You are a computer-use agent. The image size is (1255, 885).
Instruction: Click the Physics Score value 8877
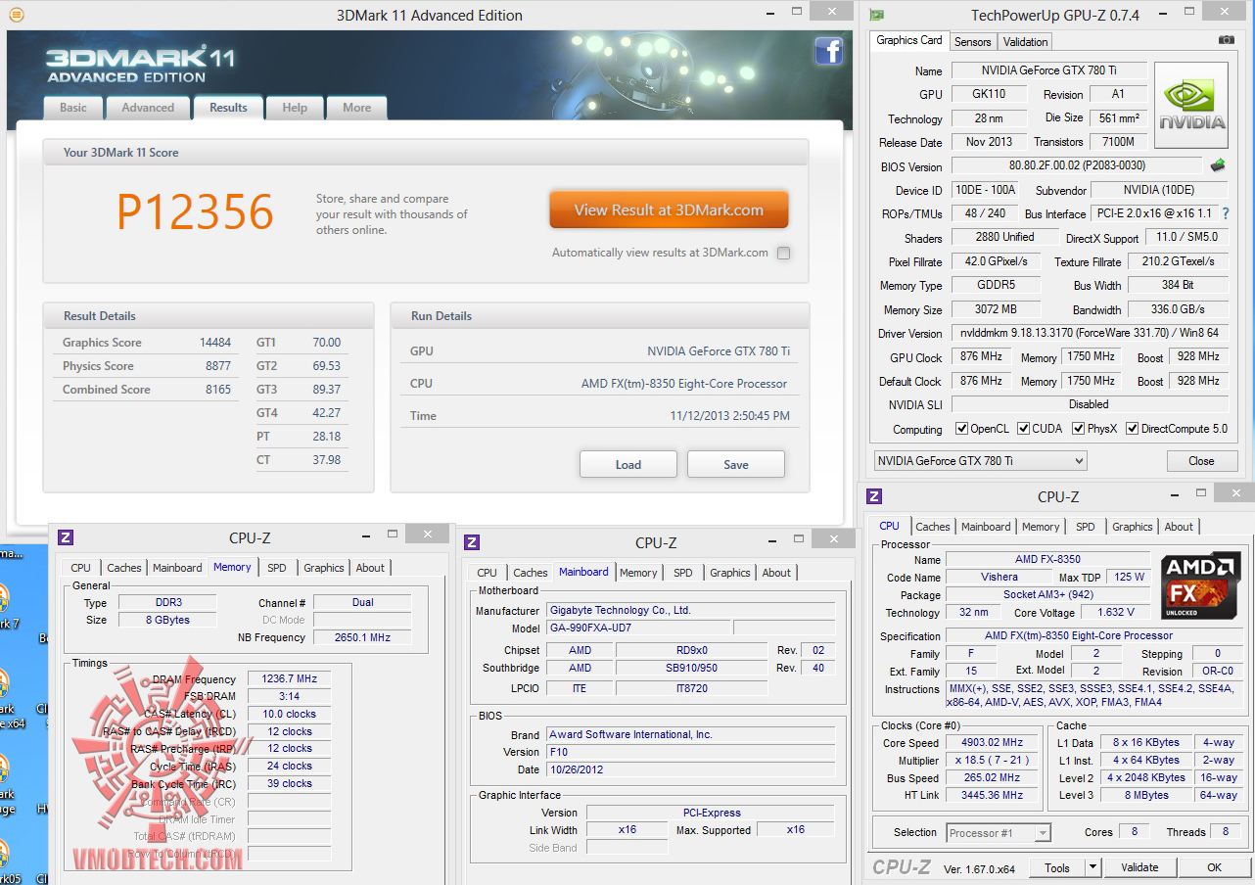(x=218, y=366)
